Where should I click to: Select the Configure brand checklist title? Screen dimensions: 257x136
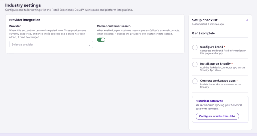point(211,47)
